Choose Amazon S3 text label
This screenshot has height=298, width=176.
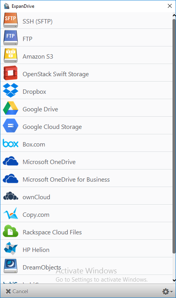click(38, 57)
